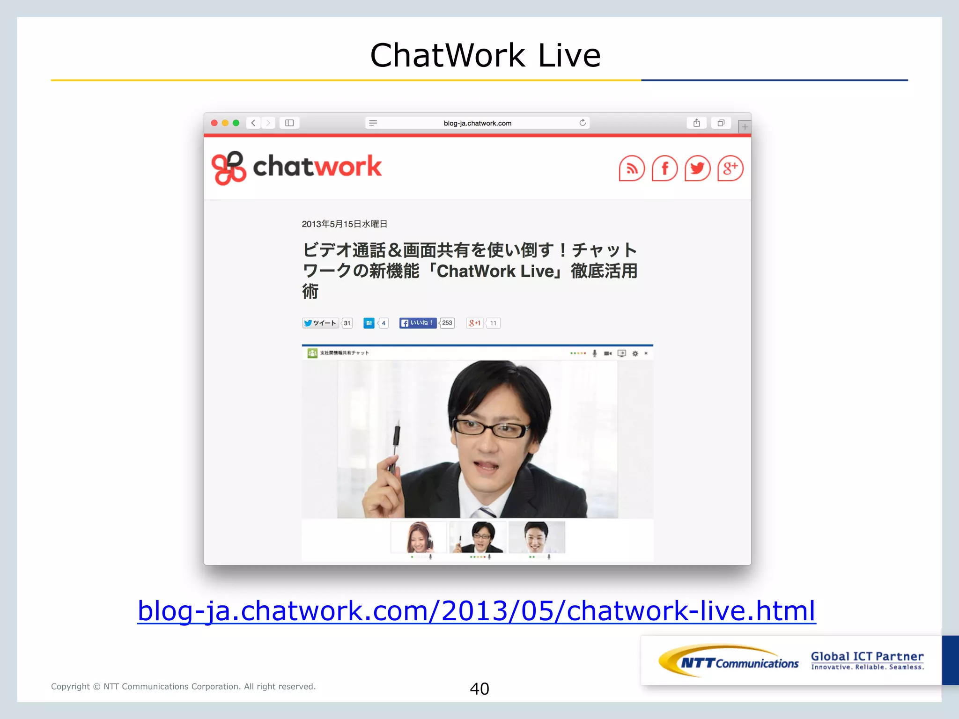Reload the page with the refresh icon

pyautogui.click(x=583, y=123)
